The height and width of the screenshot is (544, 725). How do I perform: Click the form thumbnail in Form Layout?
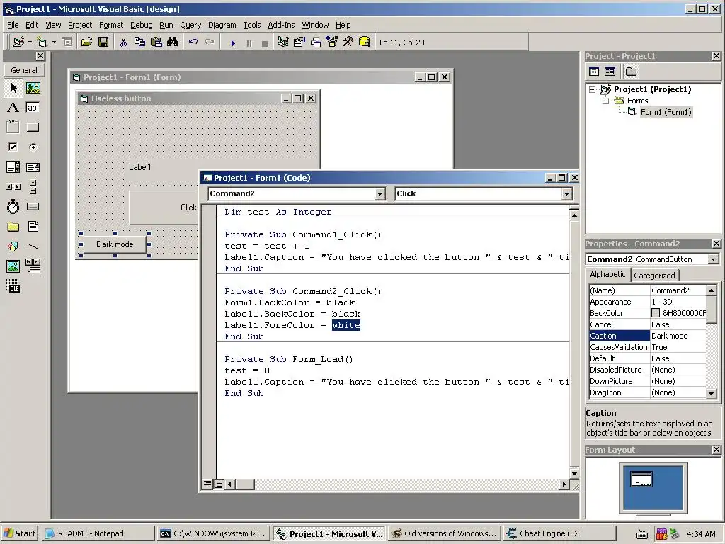point(641,479)
